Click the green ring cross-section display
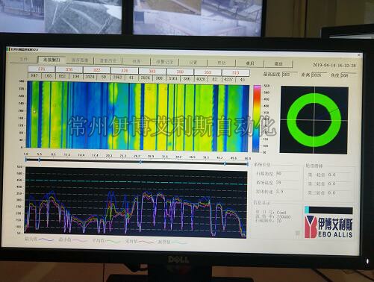The width and height of the screenshot is (374, 282). tap(314, 119)
